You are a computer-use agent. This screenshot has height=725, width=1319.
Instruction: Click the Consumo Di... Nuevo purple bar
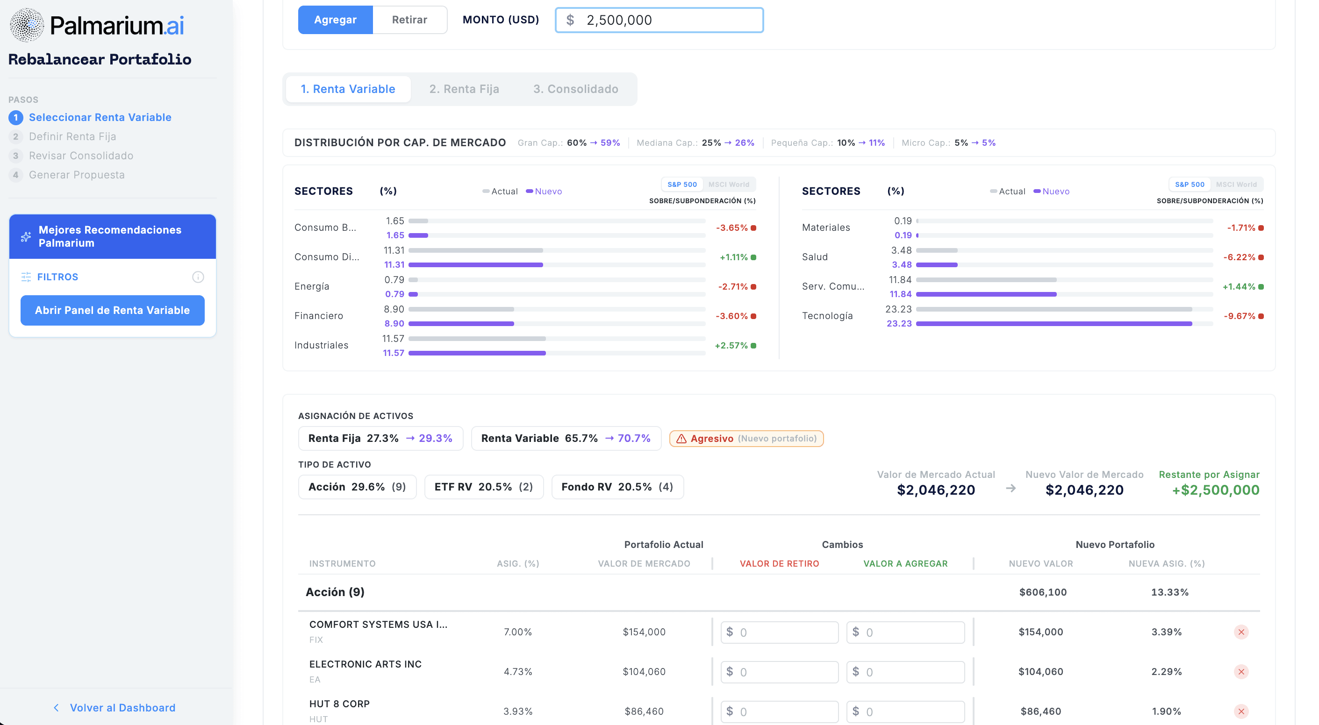point(476,265)
